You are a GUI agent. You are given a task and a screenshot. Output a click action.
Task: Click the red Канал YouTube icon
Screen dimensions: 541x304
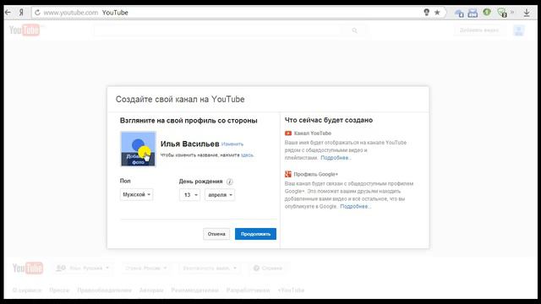click(288, 133)
